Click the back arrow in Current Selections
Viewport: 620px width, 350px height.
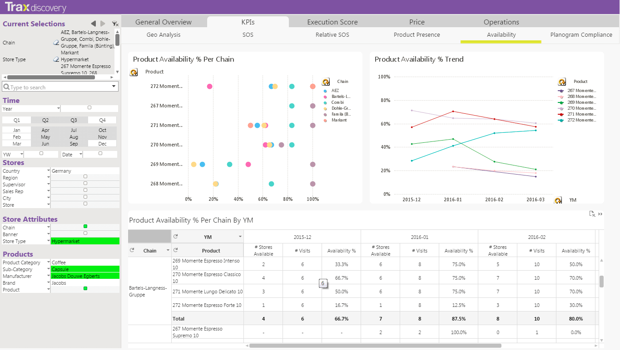click(x=93, y=24)
